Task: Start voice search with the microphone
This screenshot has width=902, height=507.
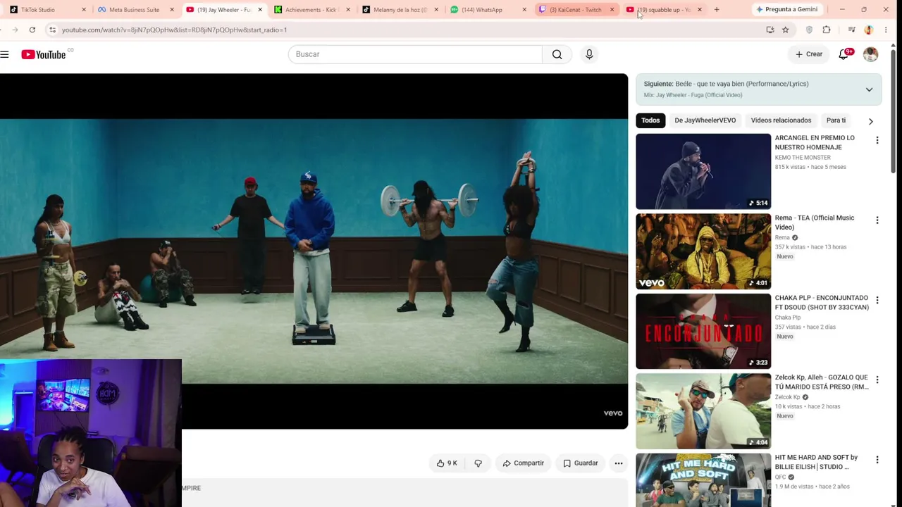Action: click(589, 54)
